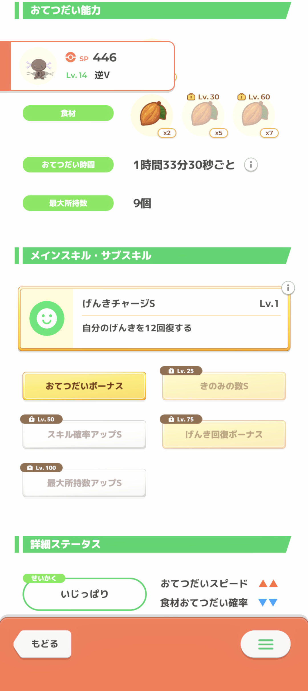Tap the おてつだい時間 label
Screen dimensions: 308x691
[x=68, y=165]
